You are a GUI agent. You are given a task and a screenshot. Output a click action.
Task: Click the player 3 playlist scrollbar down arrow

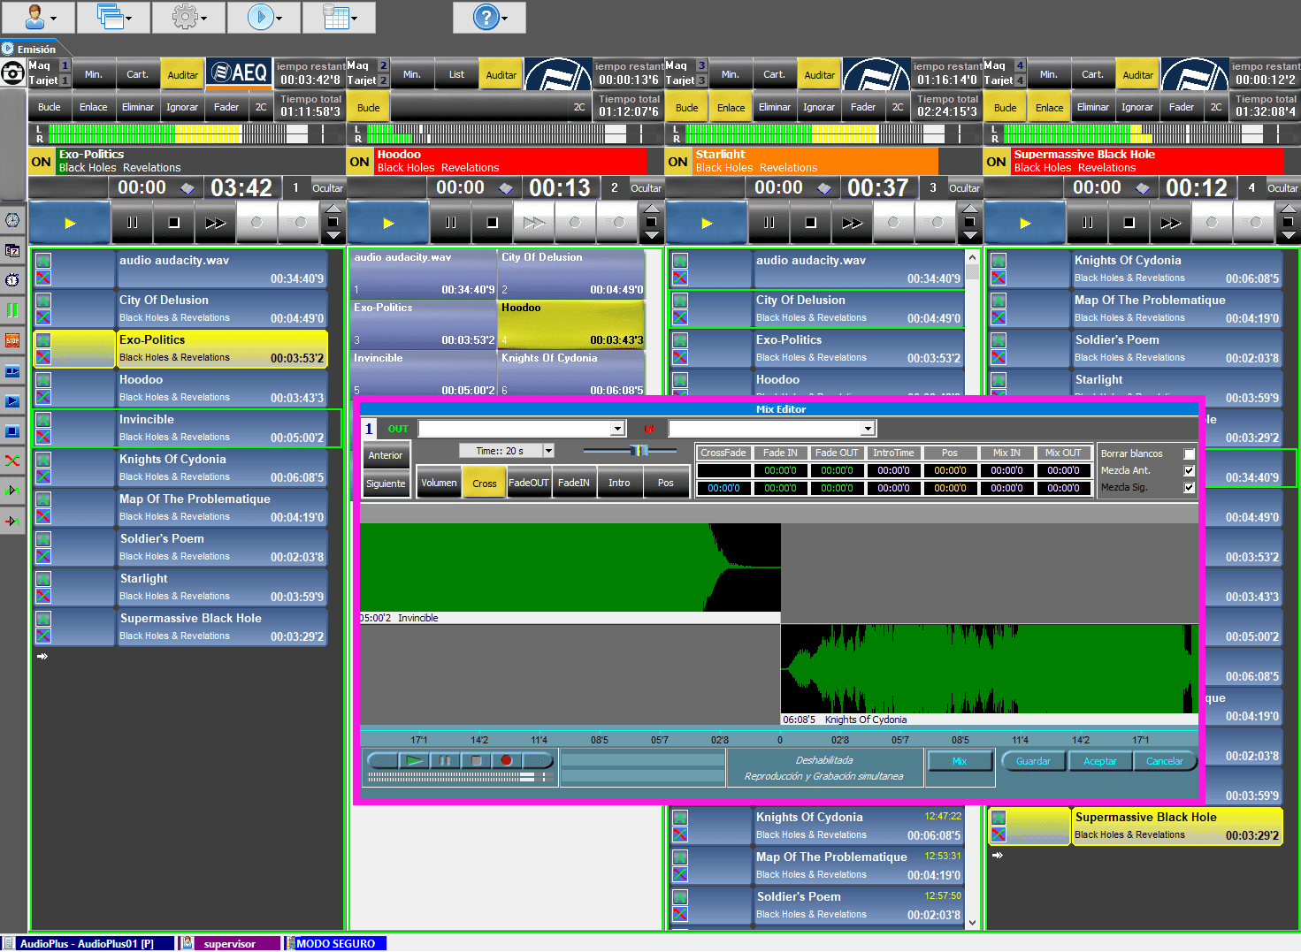[x=972, y=922]
